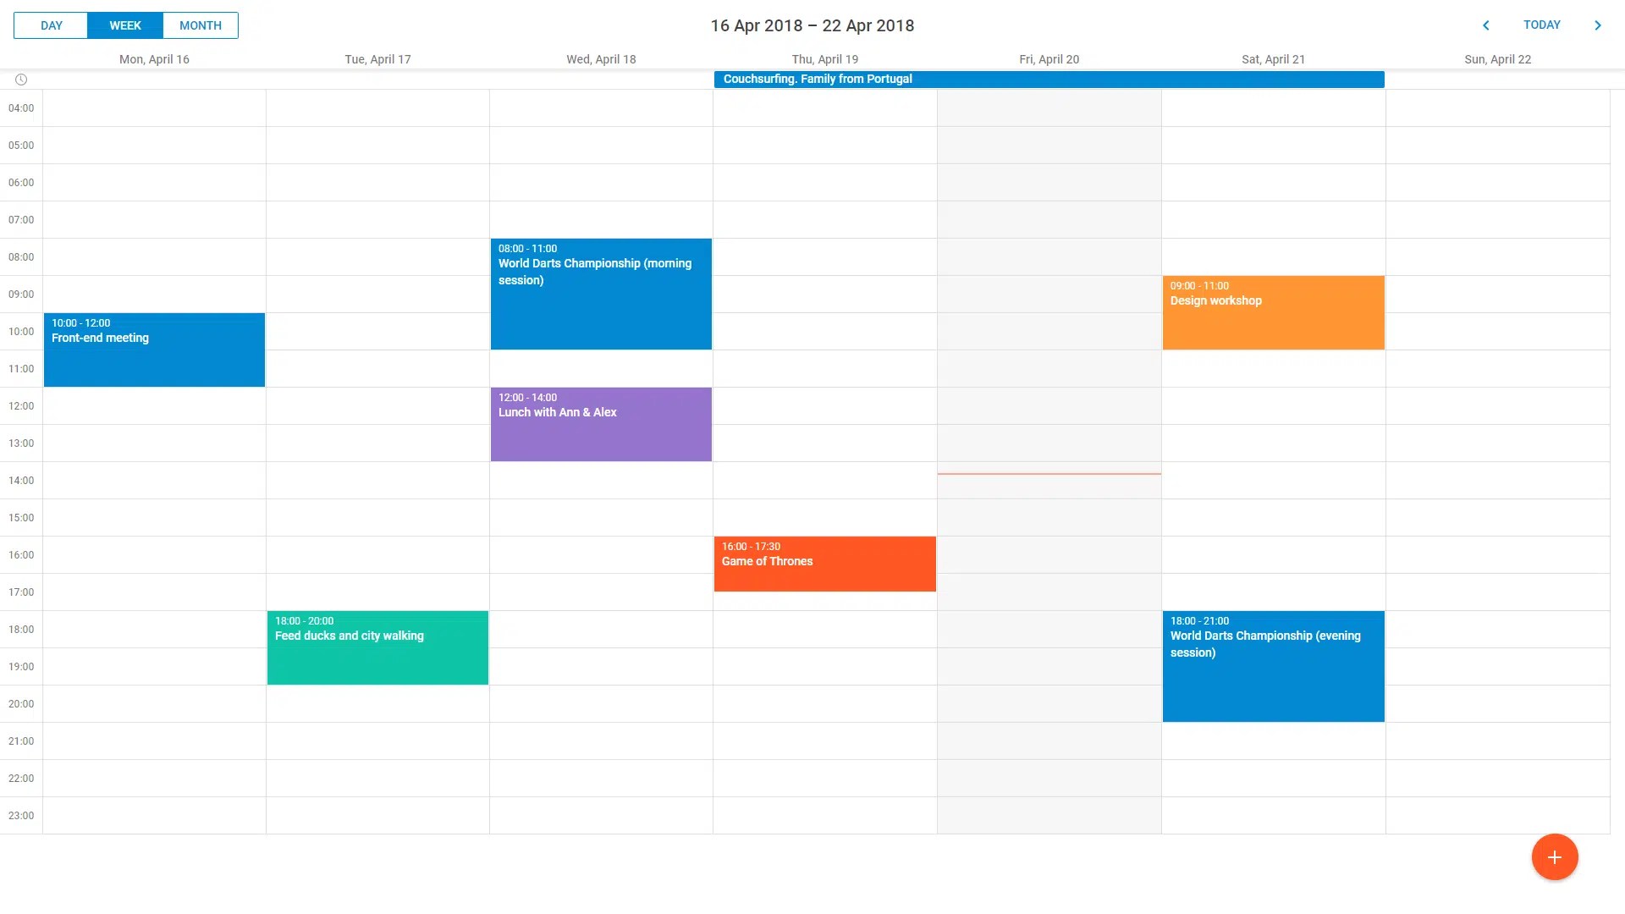Click the Mon, April 16 column header
This screenshot has height=914, width=1625.
(154, 59)
